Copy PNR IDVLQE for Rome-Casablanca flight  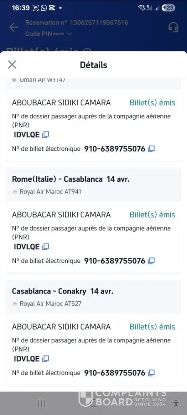tap(46, 247)
